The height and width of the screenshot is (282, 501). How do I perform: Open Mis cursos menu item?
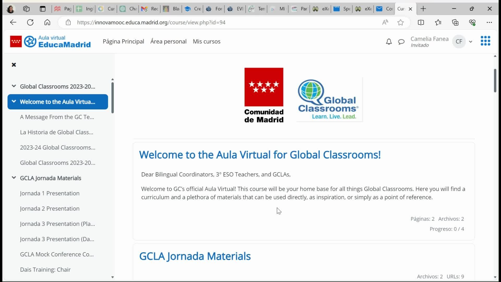(x=206, y=42)
